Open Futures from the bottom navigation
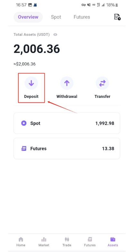135x252 pixels. 90,242
